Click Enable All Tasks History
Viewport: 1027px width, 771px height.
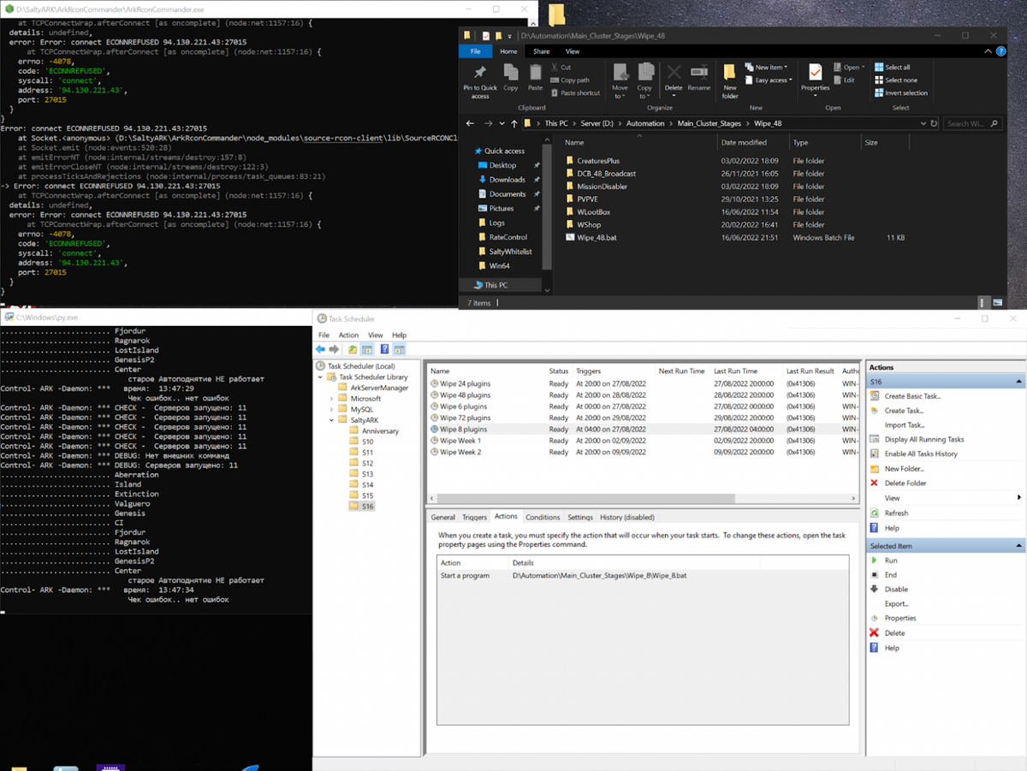coord(921,454)
